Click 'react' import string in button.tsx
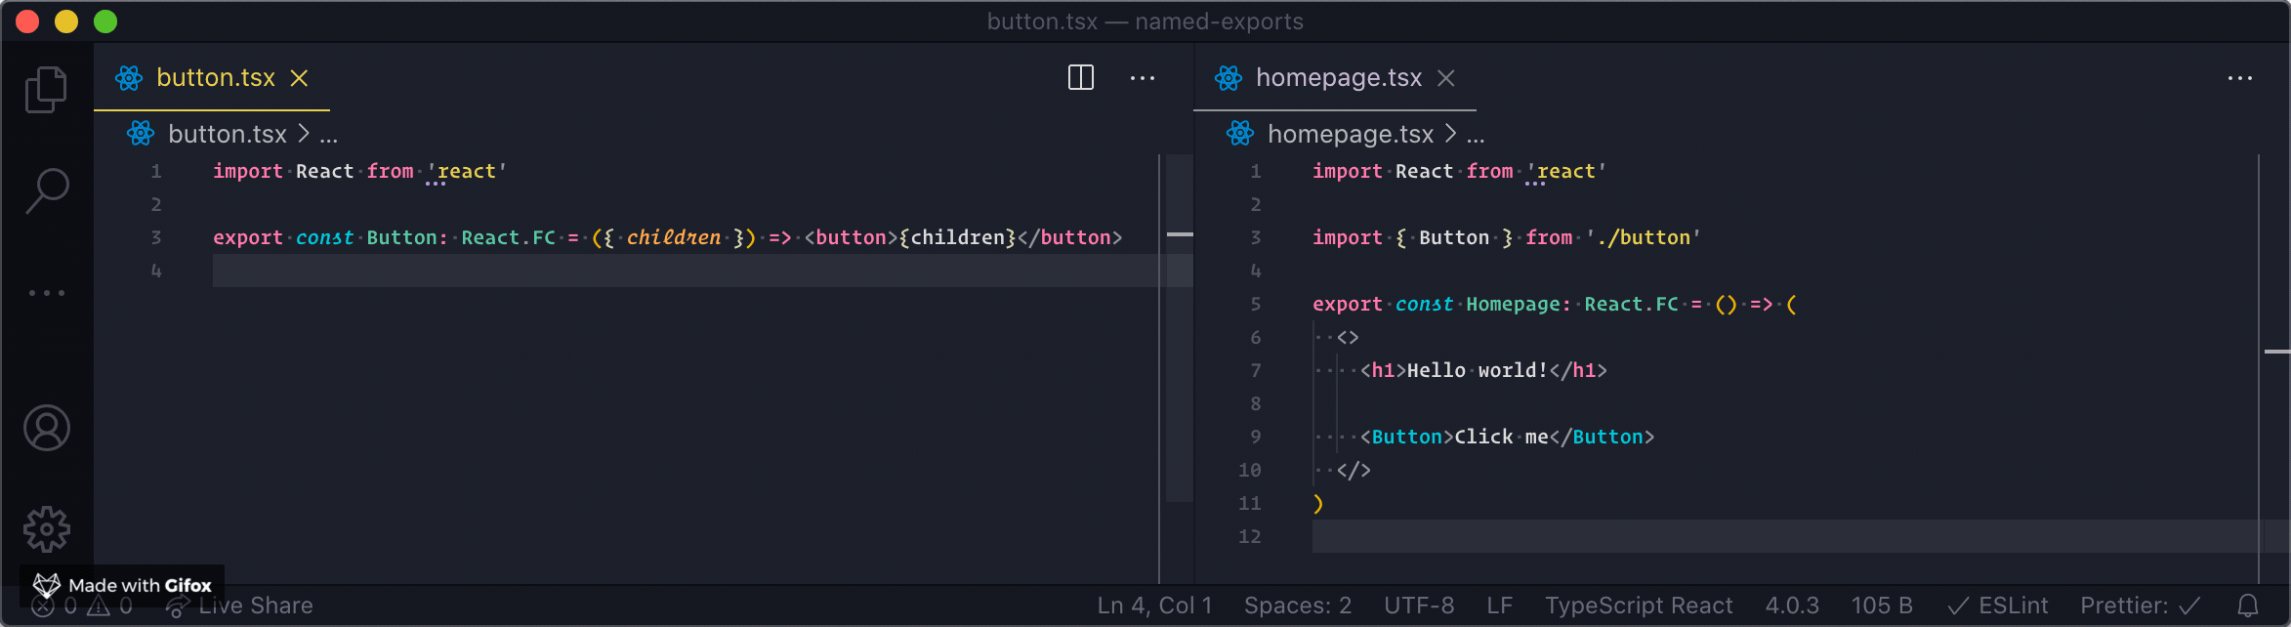2291x627 pixels. [x=467, y=171]
